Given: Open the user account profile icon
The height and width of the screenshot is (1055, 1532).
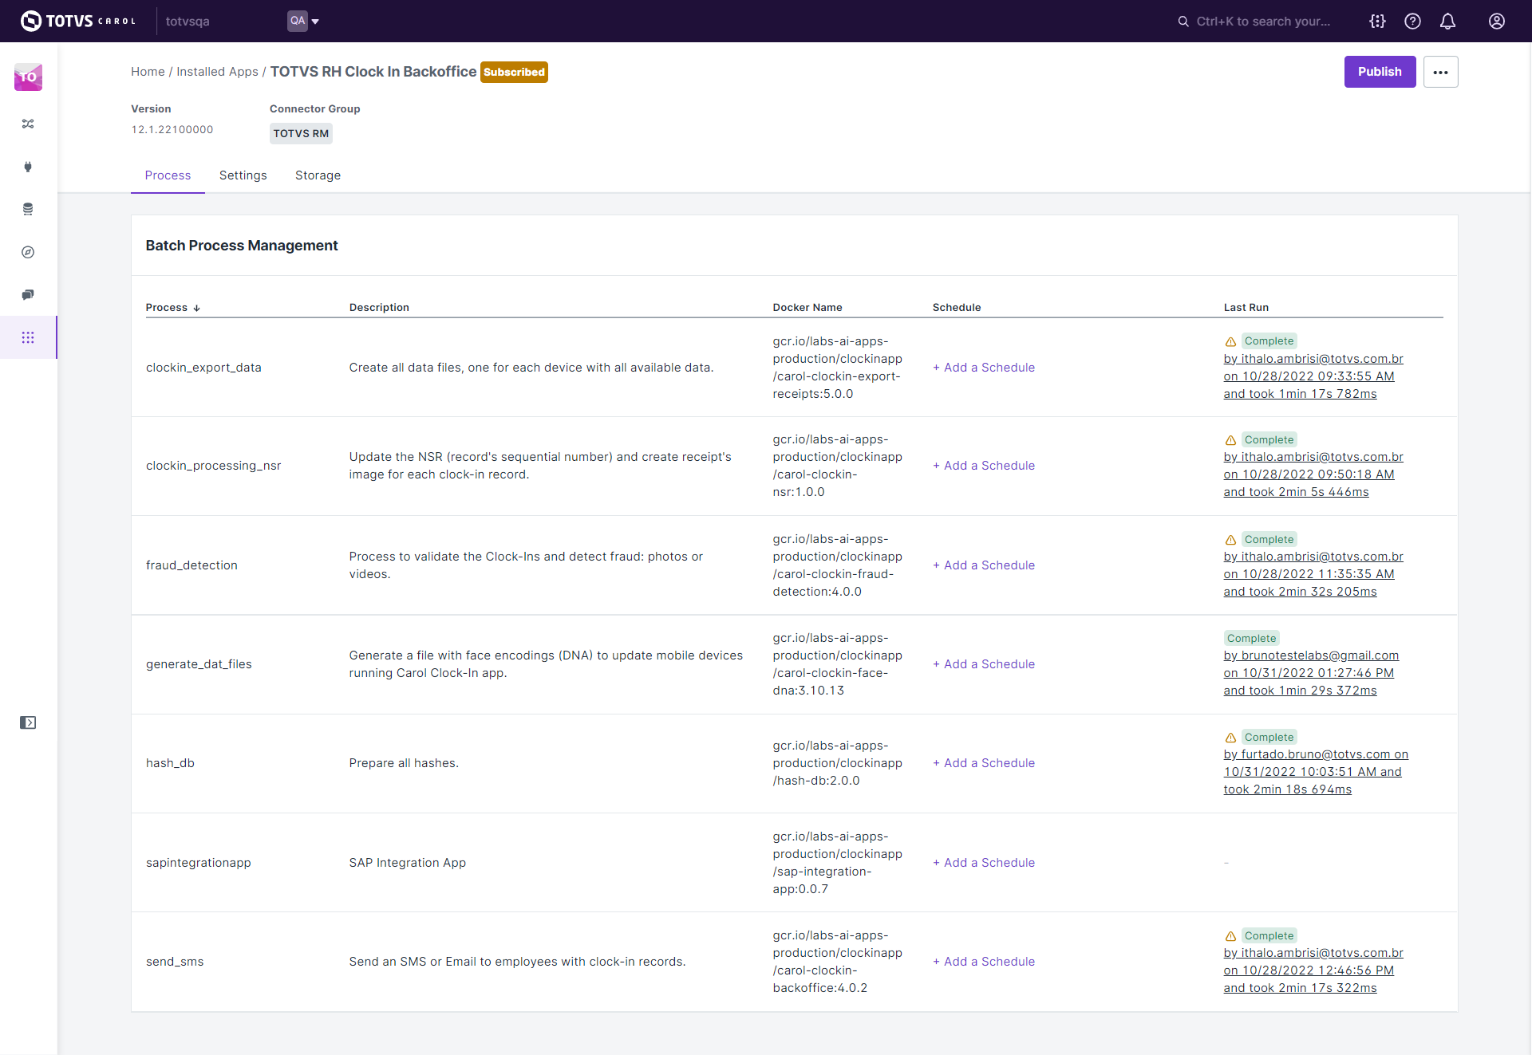Looking at the screenshot, I should pos(1496,22).
